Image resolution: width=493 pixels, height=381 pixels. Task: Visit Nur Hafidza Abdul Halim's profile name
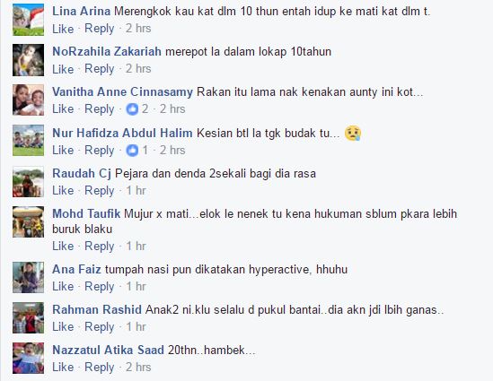click(x=122, y=133)
